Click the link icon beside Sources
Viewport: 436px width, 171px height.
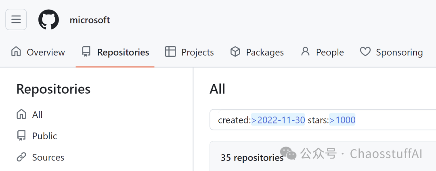[21, 157]
